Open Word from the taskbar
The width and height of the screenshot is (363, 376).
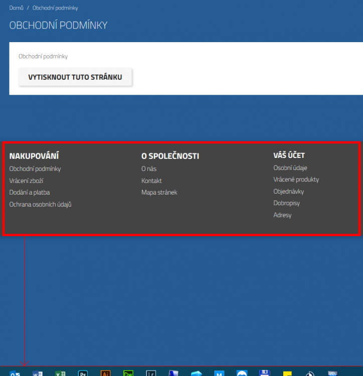[x=38, y=373]
